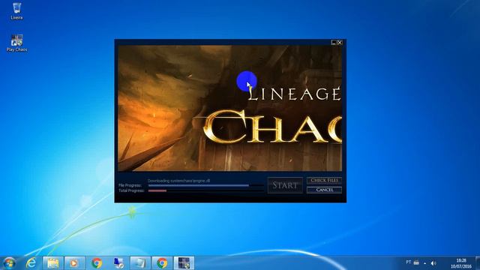Screen dimensions: 480x270
Task: Switch to the Chaos launcher taskbar button
Action: (x=184, y=263)
